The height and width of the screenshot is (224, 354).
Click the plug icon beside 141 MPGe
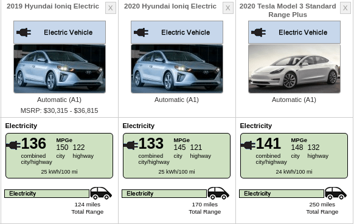248,145
